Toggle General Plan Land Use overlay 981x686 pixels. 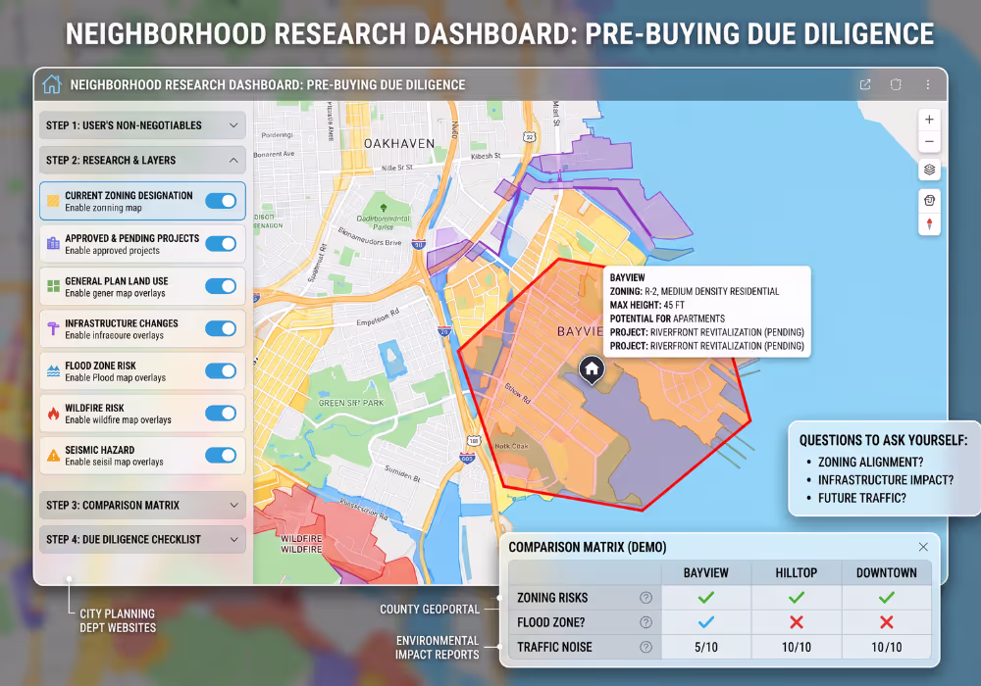(x=221, y=286)
